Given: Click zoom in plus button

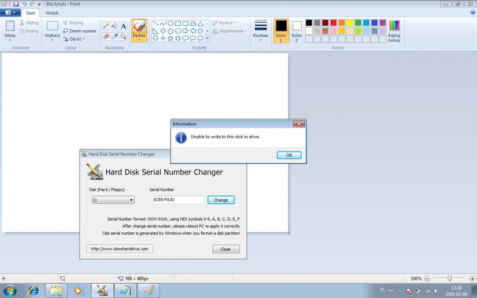Looking at the screenshot, I should pyautogui.click(x=472, y=278).
